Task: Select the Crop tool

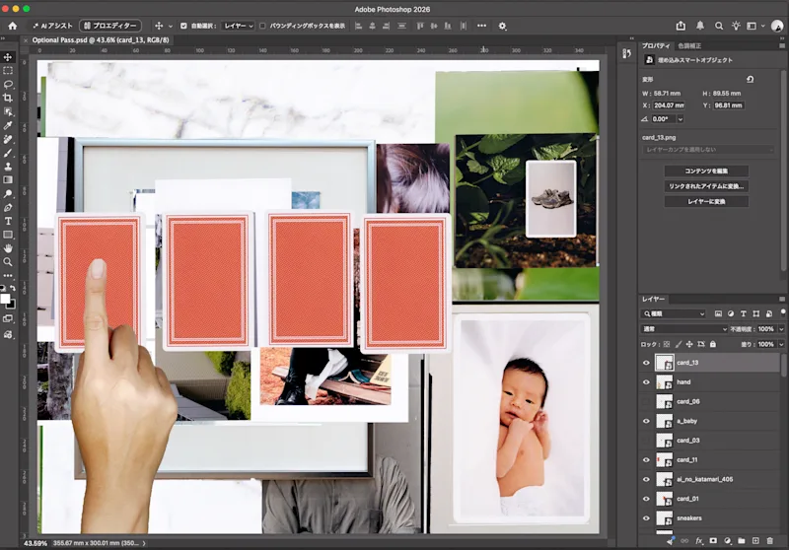Action: [8, 98]
